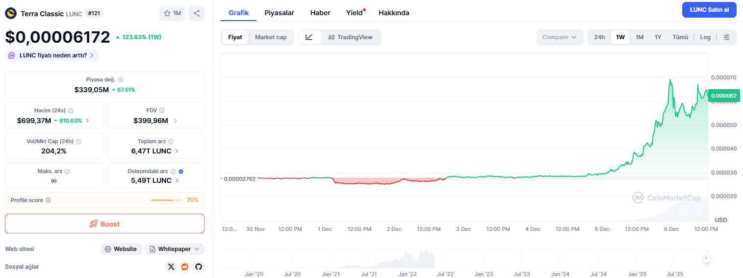Screen dimensions: 743x278
Task: Click the 123.63% (1W) change label
Action: coord(138,37)
